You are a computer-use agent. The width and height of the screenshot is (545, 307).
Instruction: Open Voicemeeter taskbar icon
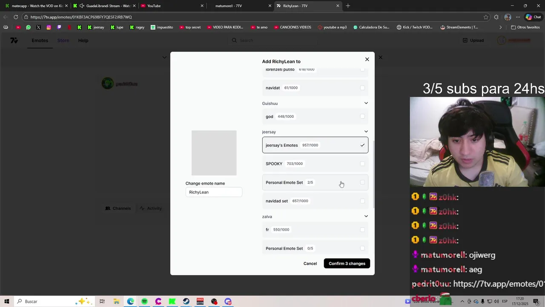[x=200, y=301]
